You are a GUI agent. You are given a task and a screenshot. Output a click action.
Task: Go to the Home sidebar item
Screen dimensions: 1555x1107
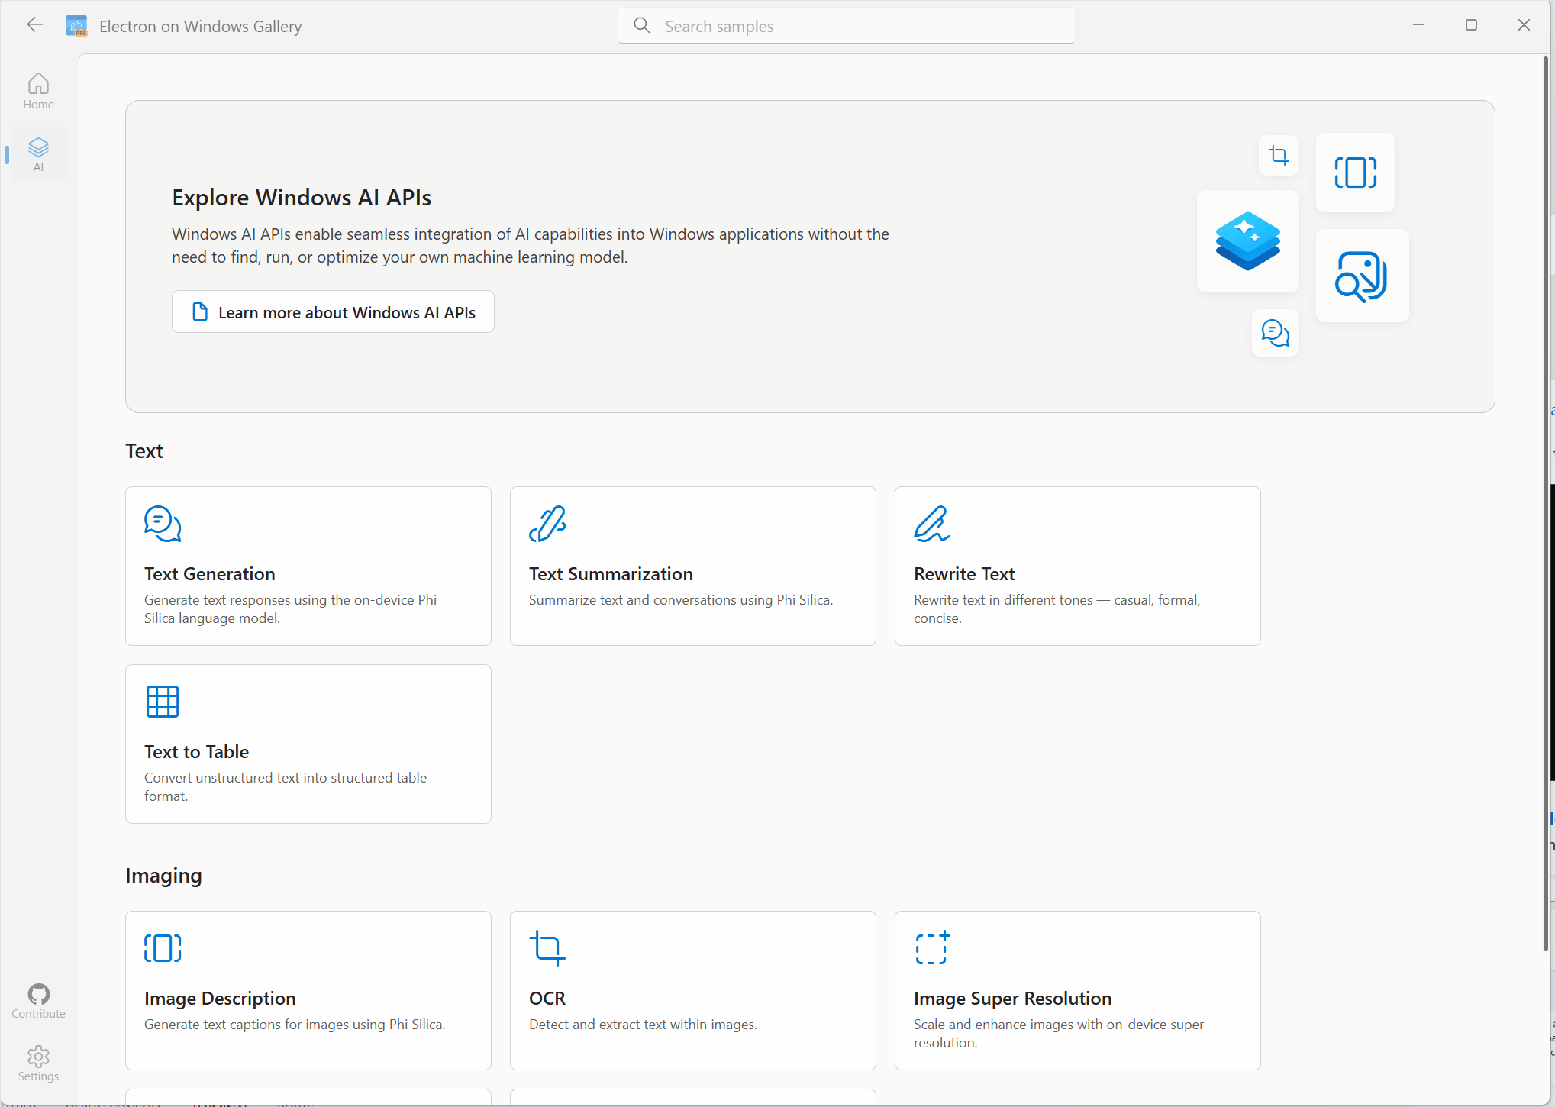38,91
